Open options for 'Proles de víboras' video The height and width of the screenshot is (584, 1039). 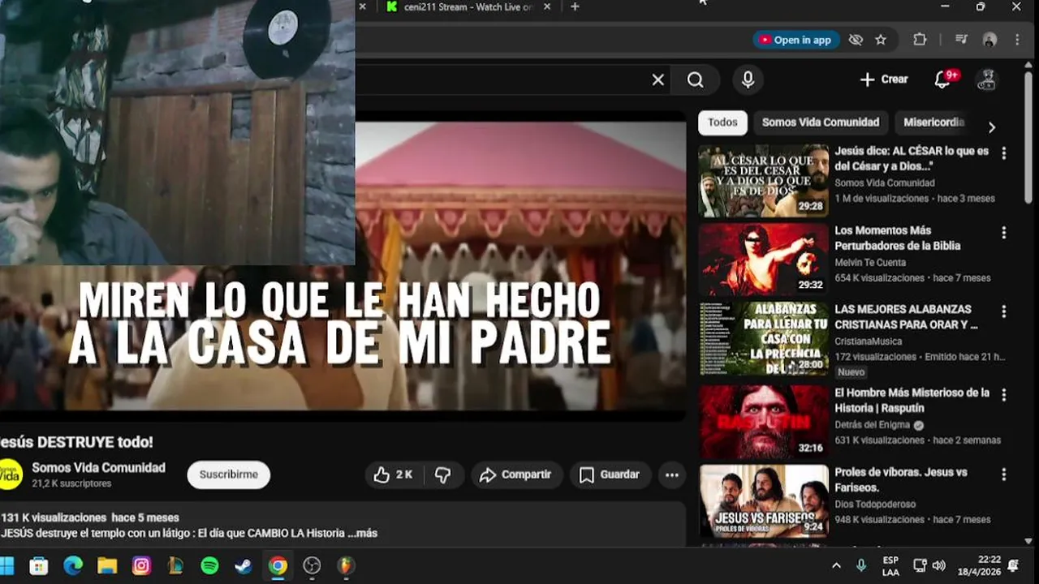1004,474
